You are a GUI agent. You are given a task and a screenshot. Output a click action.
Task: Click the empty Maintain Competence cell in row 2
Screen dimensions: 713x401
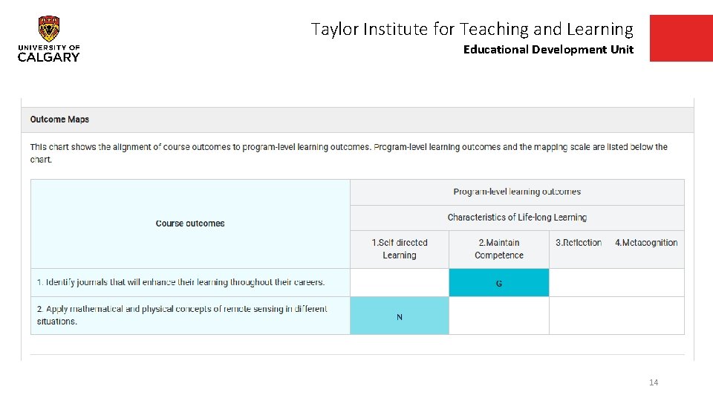click(x=499, y=316)
